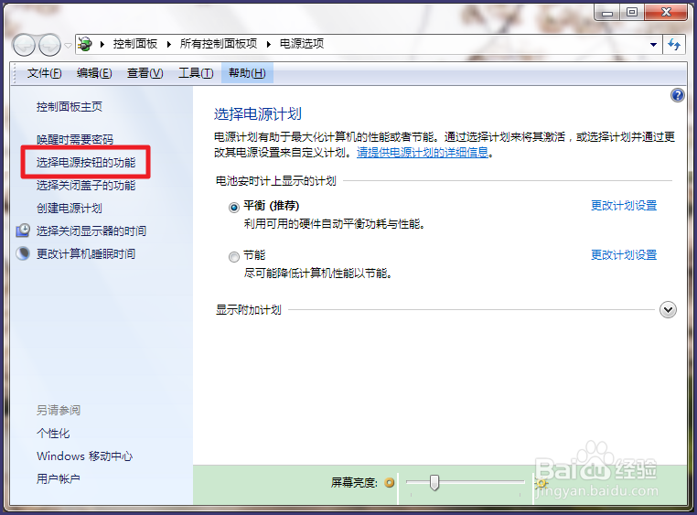Open the 工具(T) menu

[x=196, y=73]
